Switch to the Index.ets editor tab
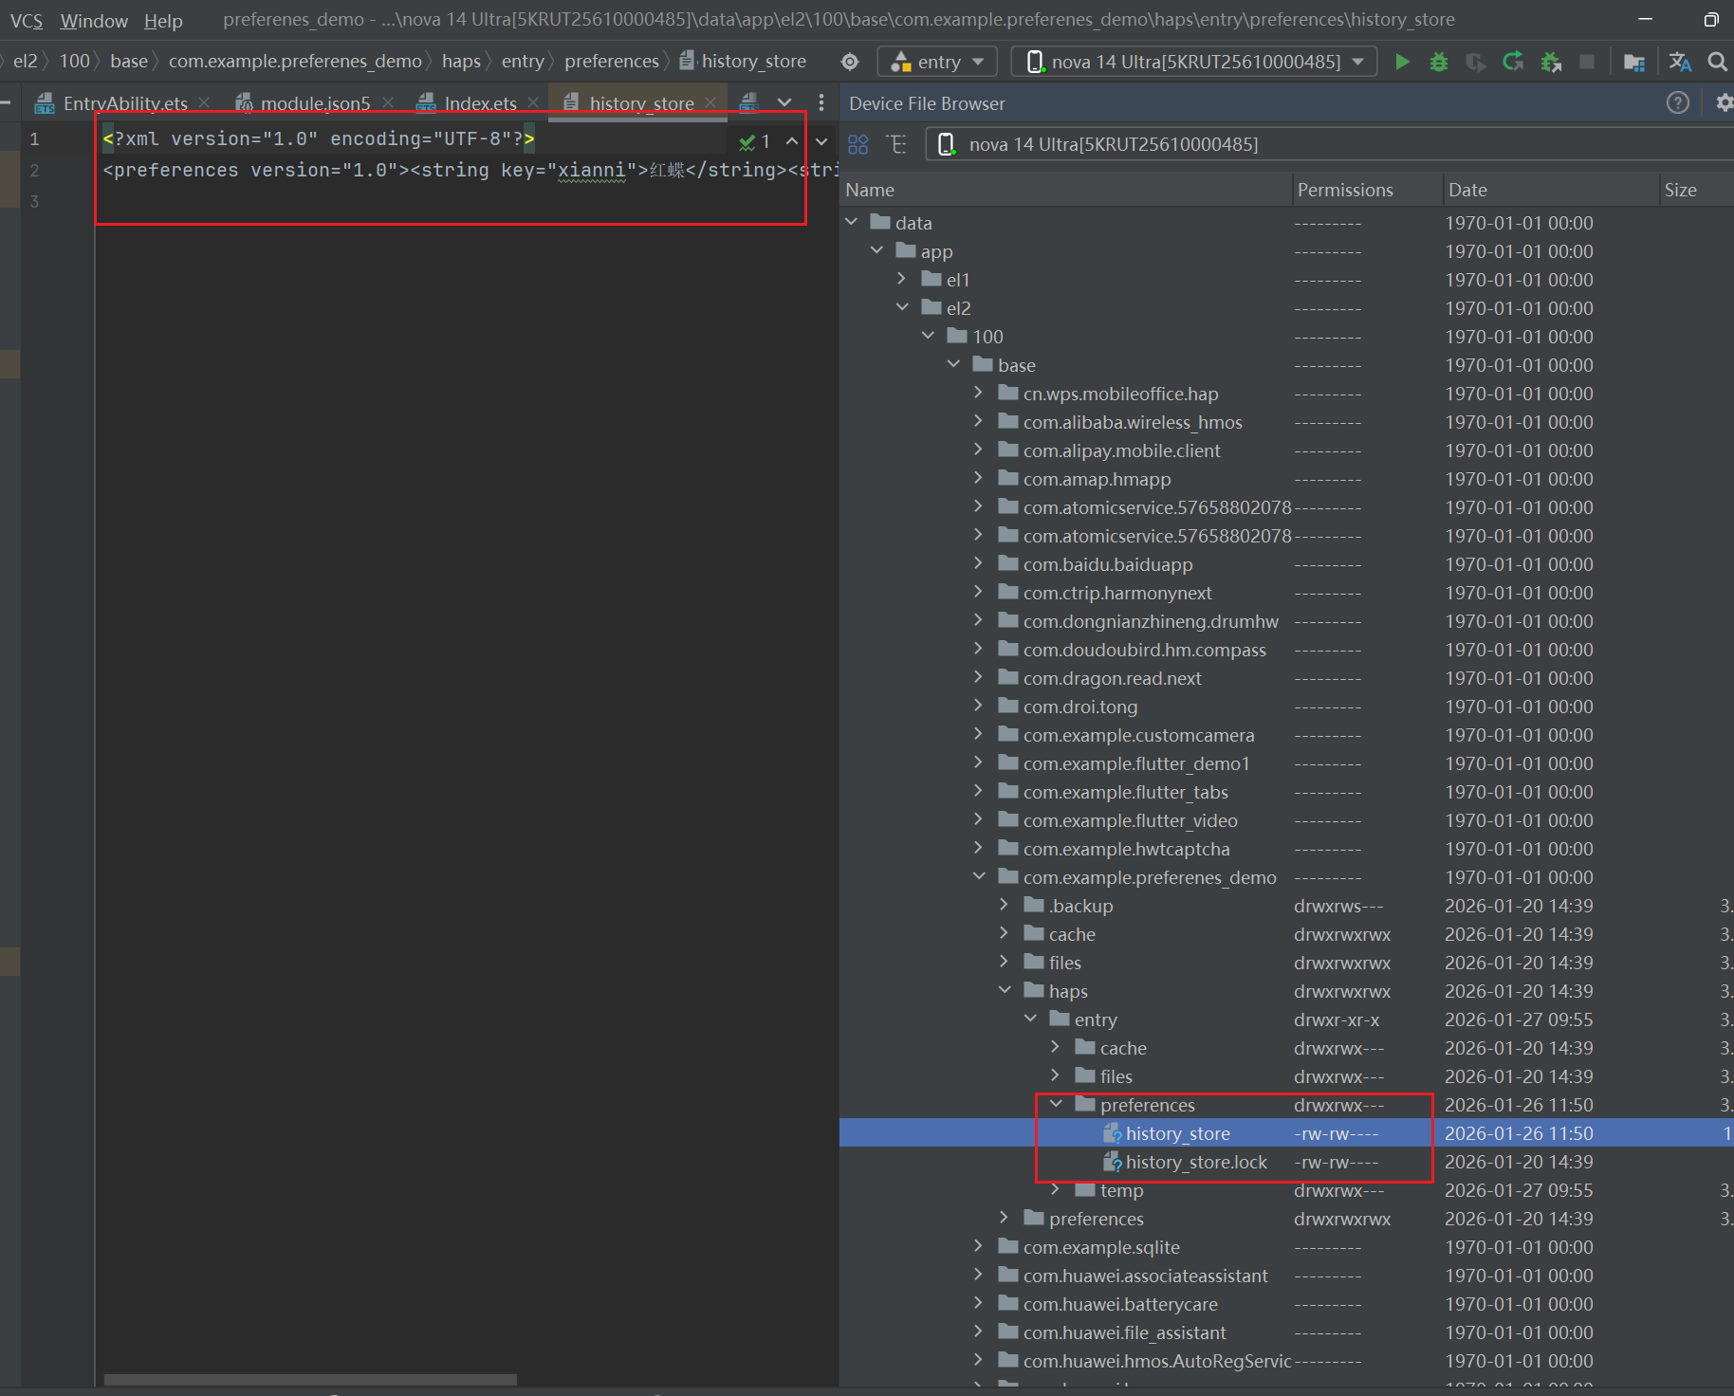This screenshot has width=1734, height=1396. pyautogui.click(x=479, y=103)
